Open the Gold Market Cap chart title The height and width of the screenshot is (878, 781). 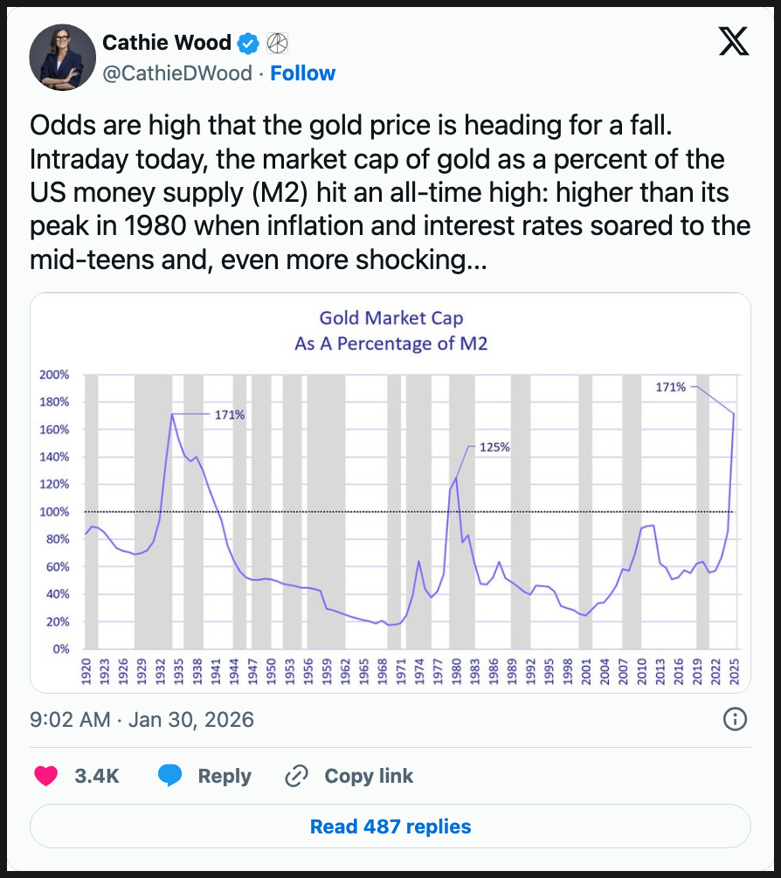coord(390,331)
